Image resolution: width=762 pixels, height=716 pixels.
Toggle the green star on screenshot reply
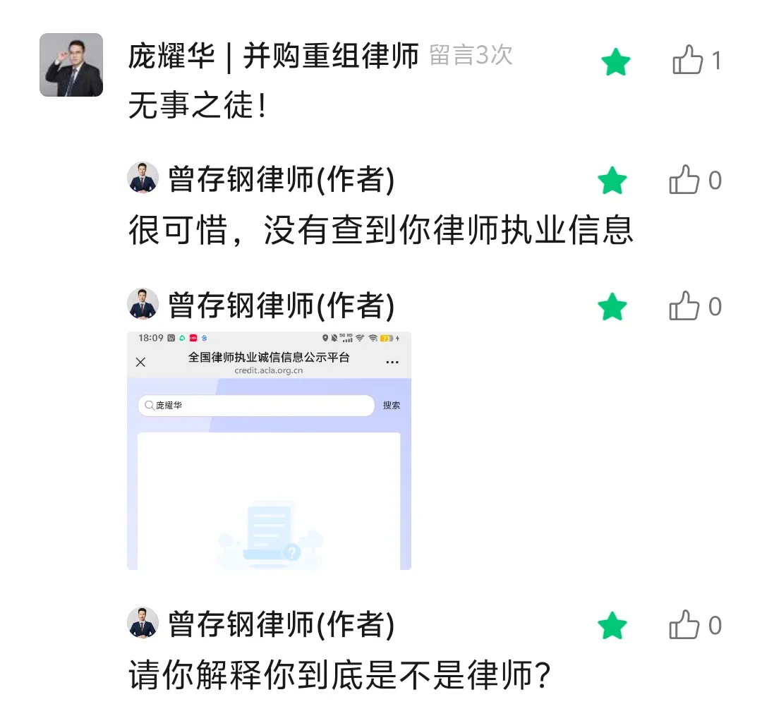[612, 307]
